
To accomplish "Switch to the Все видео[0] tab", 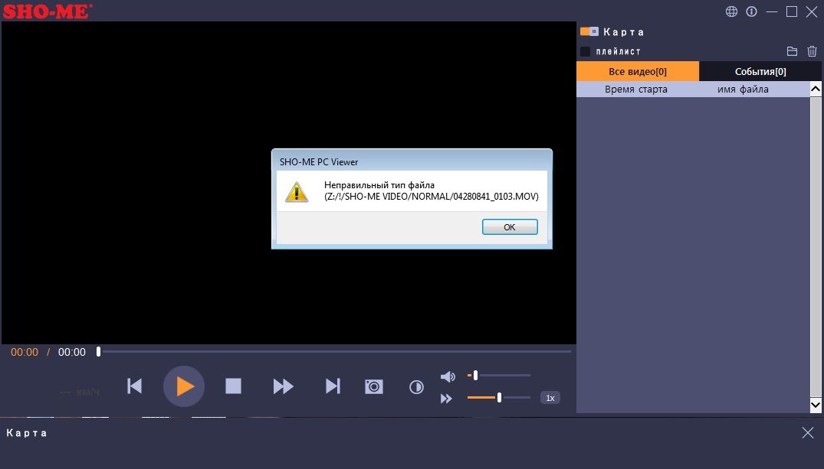I will 637,71.
